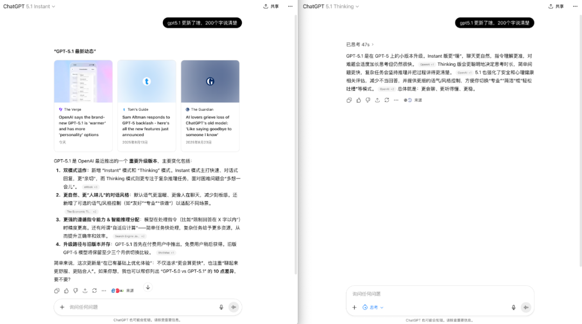The height and width of the screenshot is (324, 582).
Task: Regenerate the right window response
Action: coord(387,100)
